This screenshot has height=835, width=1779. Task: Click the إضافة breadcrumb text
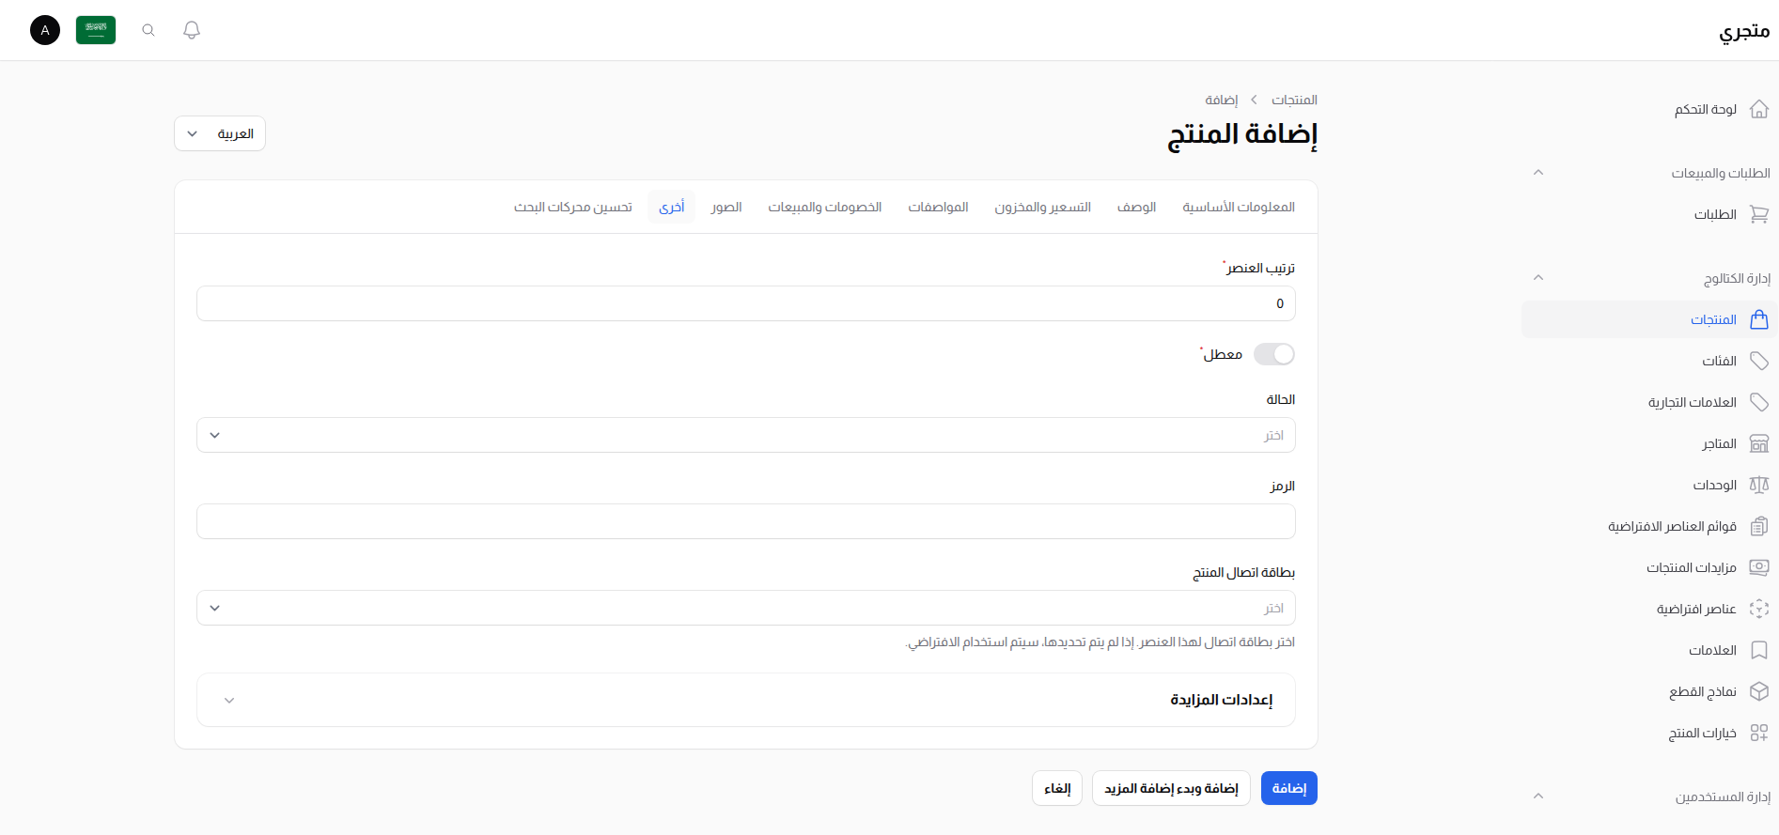pos(1222,100)
